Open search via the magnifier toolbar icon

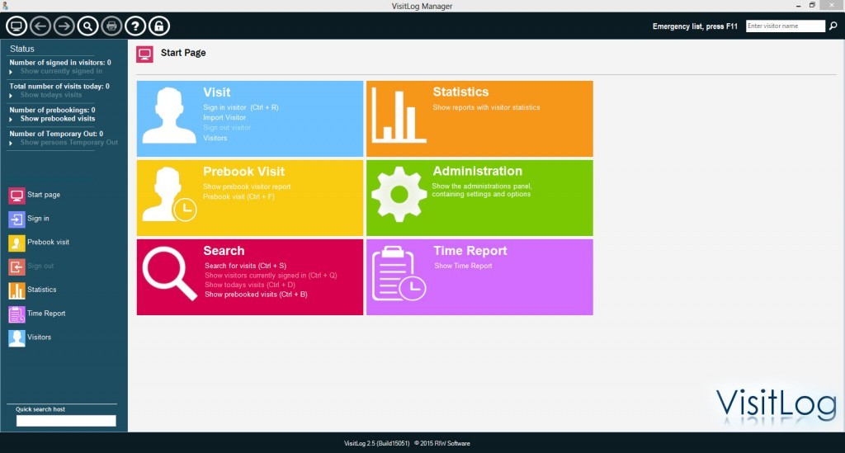click(87, 26)
